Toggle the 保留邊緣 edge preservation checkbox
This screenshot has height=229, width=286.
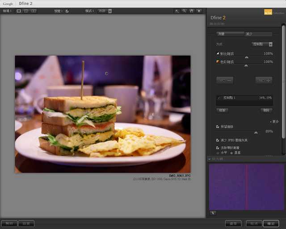pyautogui.click(x=218, y=127)
